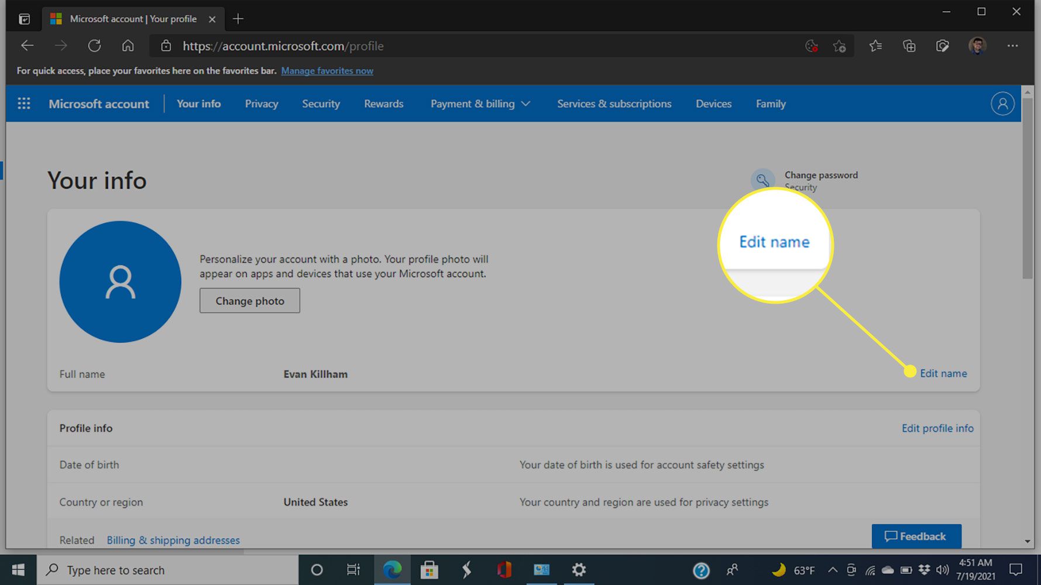Open the weather 63°F widget
Viewport: 1041px width, 585px height.
[x=794, y=570]
